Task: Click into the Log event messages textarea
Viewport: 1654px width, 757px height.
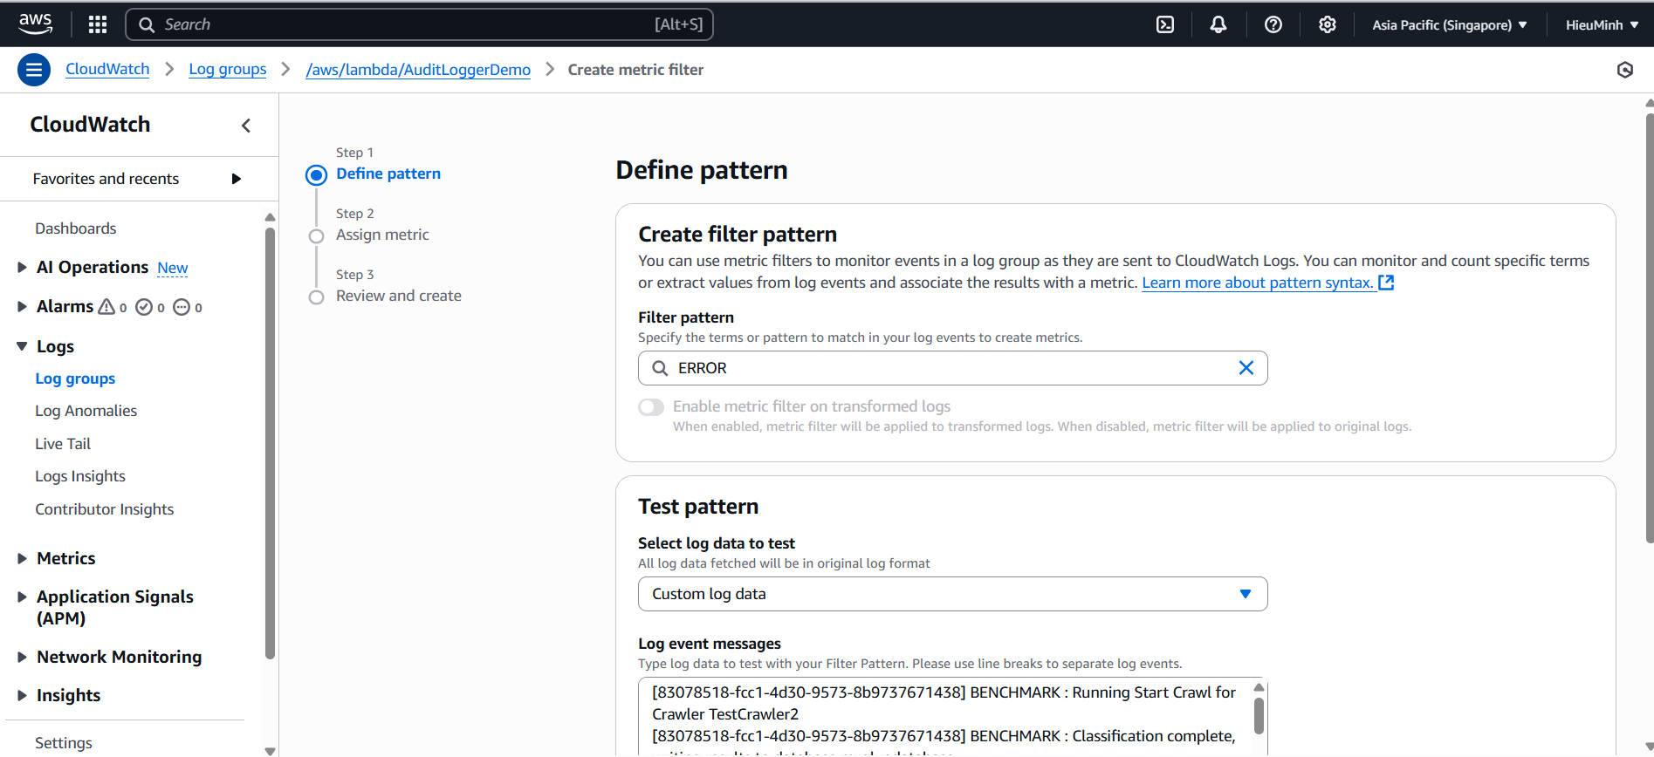Action: tap(947, 717)
